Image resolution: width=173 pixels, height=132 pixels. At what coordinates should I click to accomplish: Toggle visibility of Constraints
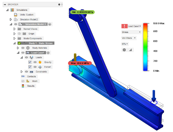[27, 72]
